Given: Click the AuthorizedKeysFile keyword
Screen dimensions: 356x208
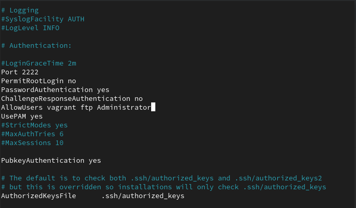Looking at the screenshot, I should [39, 196].
